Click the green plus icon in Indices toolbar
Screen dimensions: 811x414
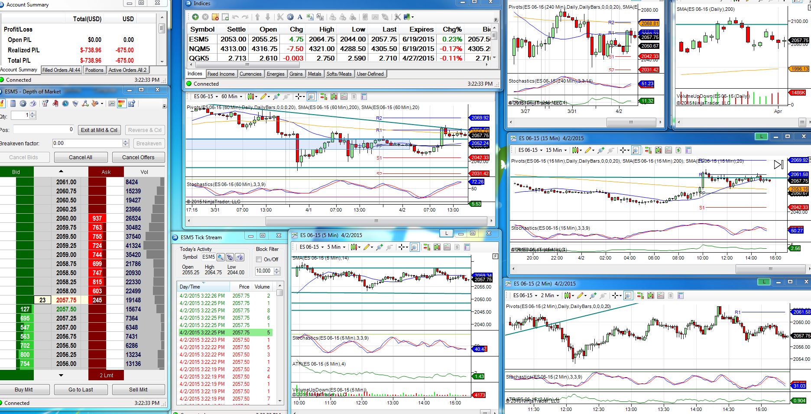tap(195, 17)
